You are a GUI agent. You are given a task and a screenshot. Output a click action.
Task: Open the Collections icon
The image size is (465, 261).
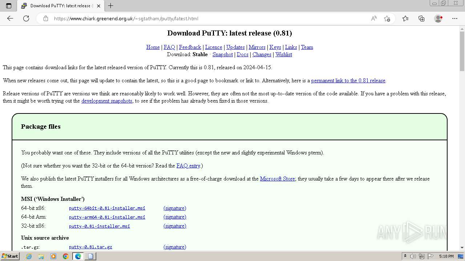point(421,18)
